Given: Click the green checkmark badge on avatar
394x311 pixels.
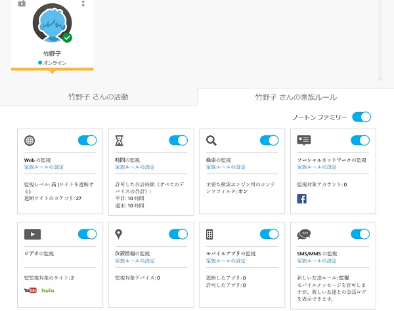Looking at the screenshot, I should click(67, 37).
